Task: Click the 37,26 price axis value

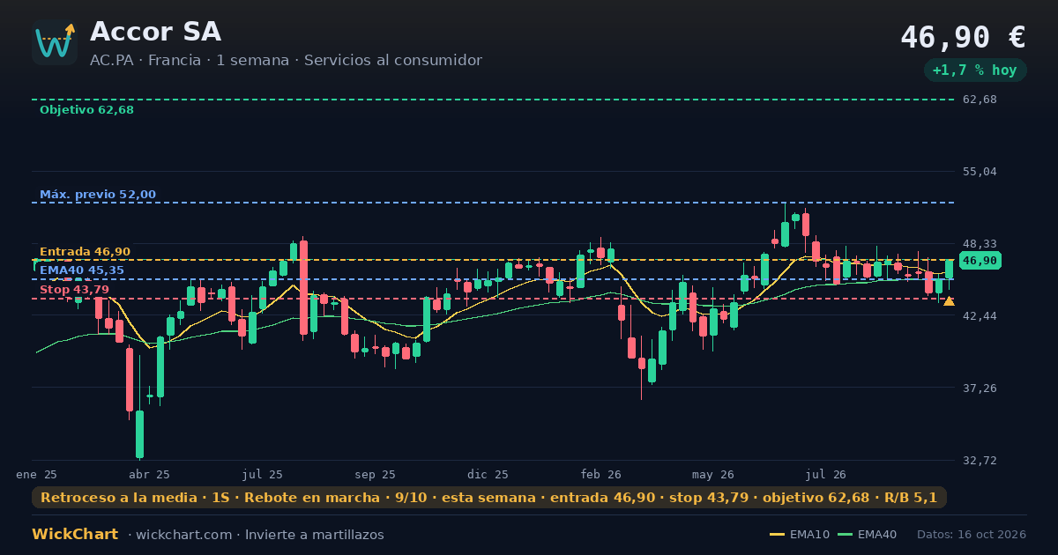Action: tap(980, 388)
